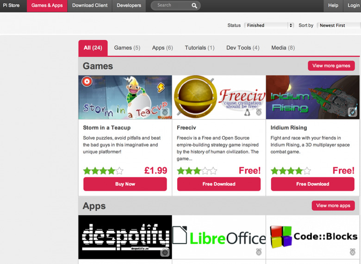361x264 pixels.
Task: Click Free! price under Iridium Rising
Action: point(343,171)
